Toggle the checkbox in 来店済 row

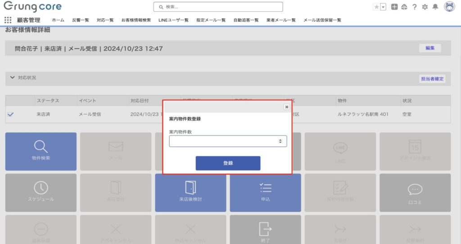10,114
